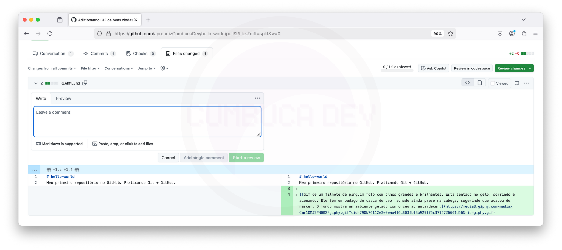Expand hidden diff lines ellipsis
Image resolution: width=562 pixels, height=250 pixels.
(x=34, y=170)
